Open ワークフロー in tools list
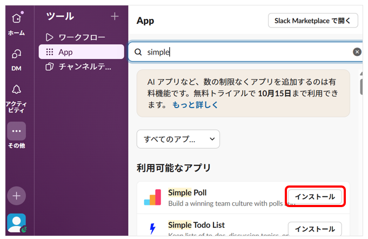 tap(82, 37)
